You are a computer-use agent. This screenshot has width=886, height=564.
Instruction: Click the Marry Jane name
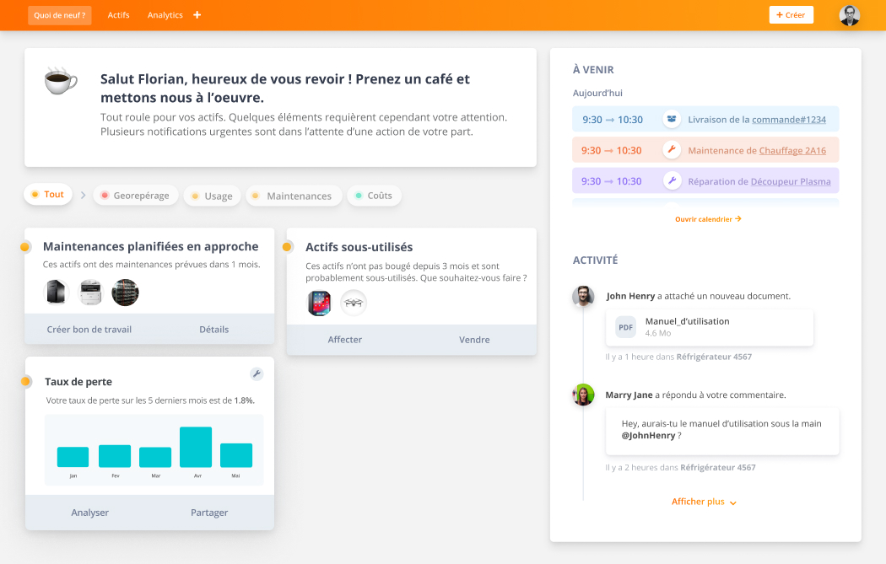coord(629,395)
